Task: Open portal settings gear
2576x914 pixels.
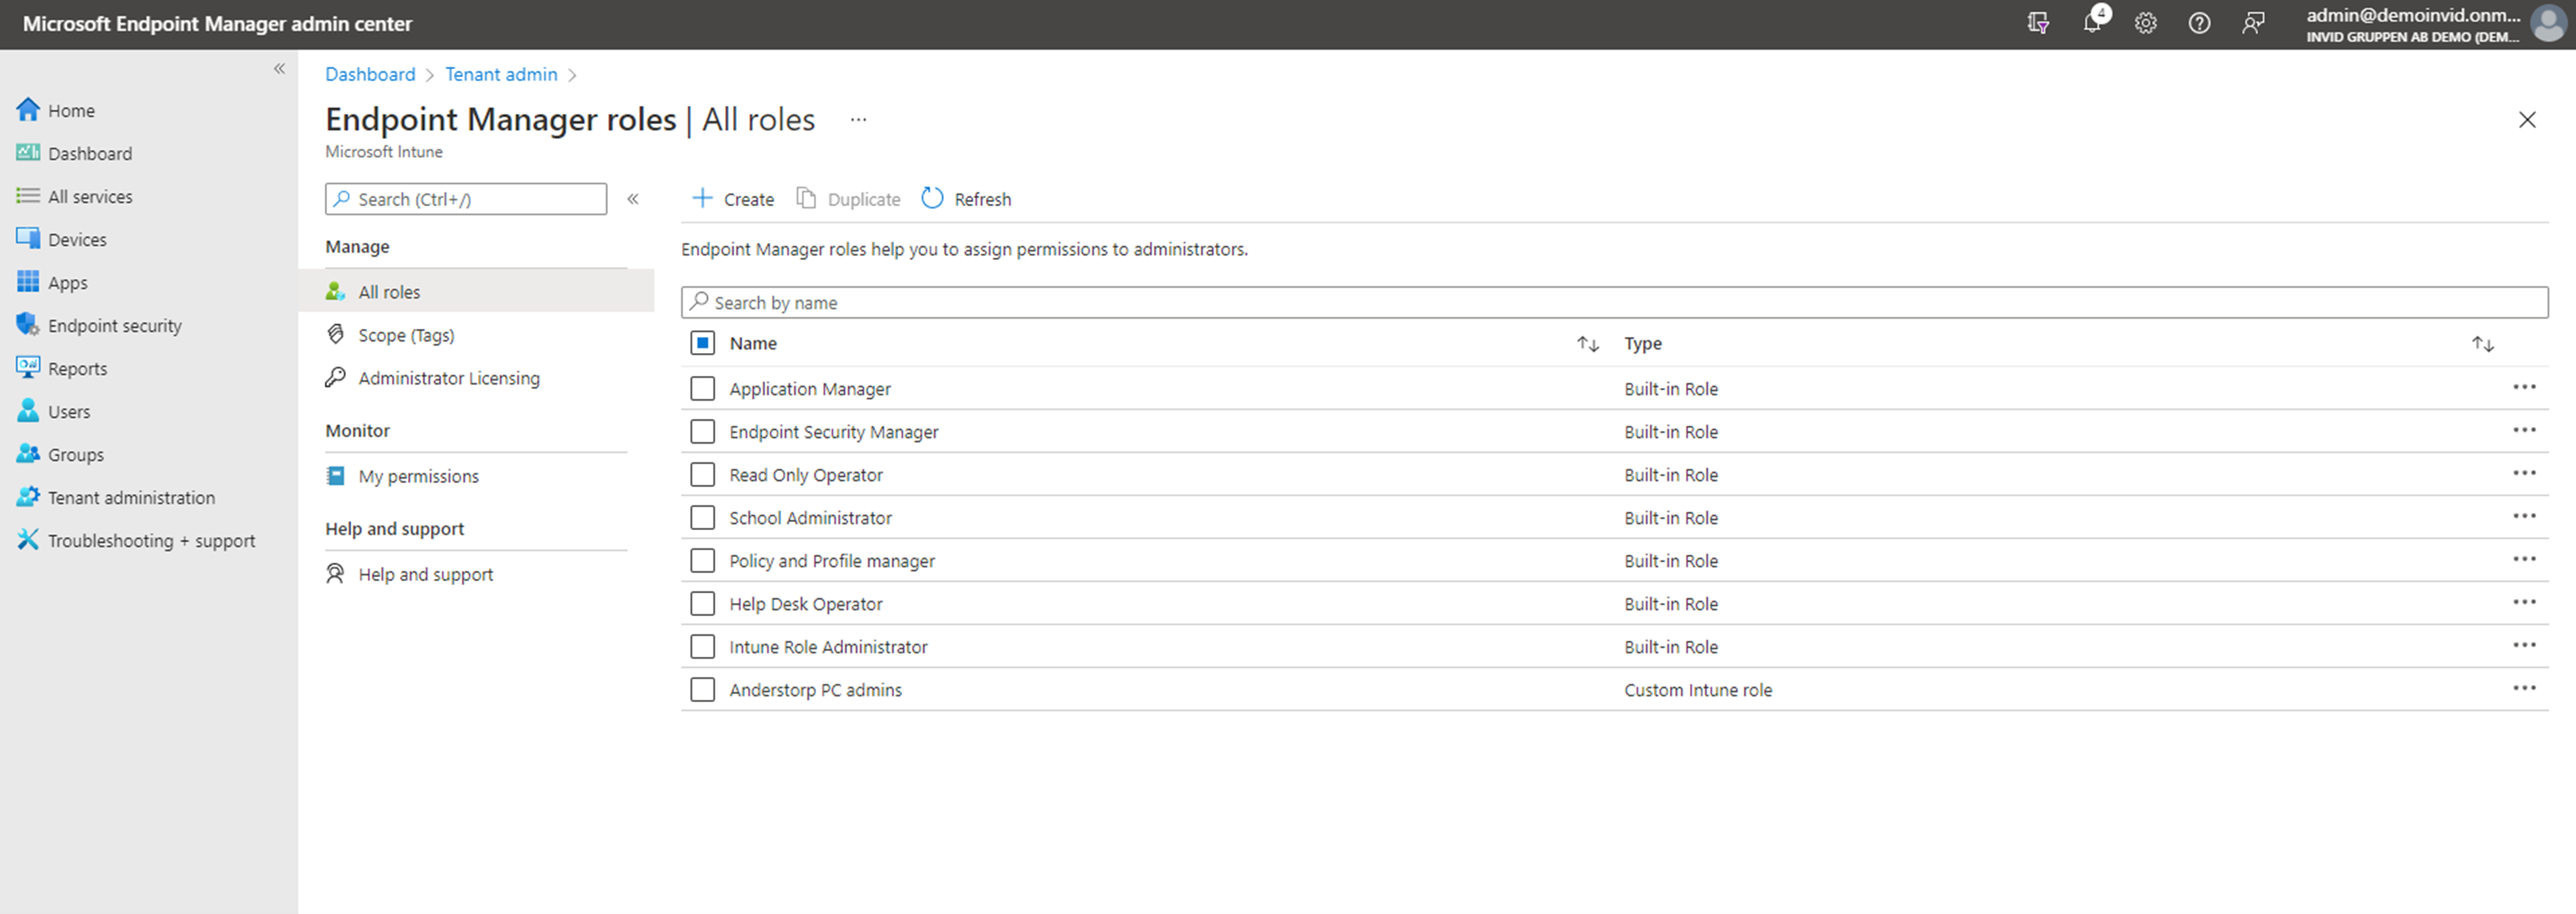Action: tap(2145, 23)
